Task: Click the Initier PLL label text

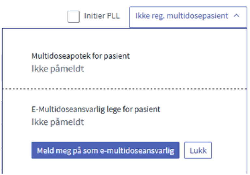Action: point(102,16)
